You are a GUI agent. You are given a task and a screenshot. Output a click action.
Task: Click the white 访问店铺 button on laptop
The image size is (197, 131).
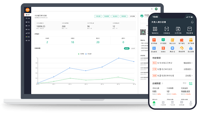pos(132,16)
